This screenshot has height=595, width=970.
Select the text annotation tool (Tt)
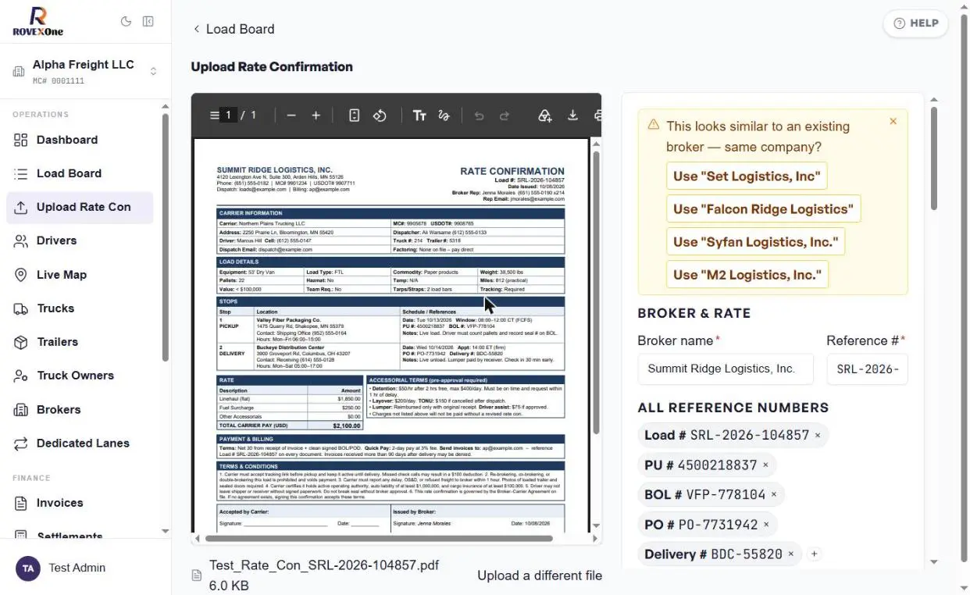click(419, 116)
